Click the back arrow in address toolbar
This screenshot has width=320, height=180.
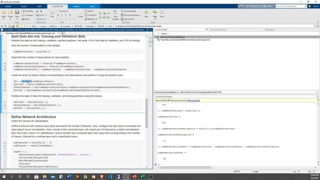click(x=2, y=26)
